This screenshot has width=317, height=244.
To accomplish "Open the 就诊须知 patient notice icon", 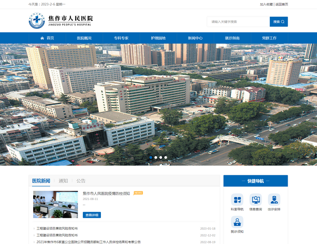I will (237, 222).
